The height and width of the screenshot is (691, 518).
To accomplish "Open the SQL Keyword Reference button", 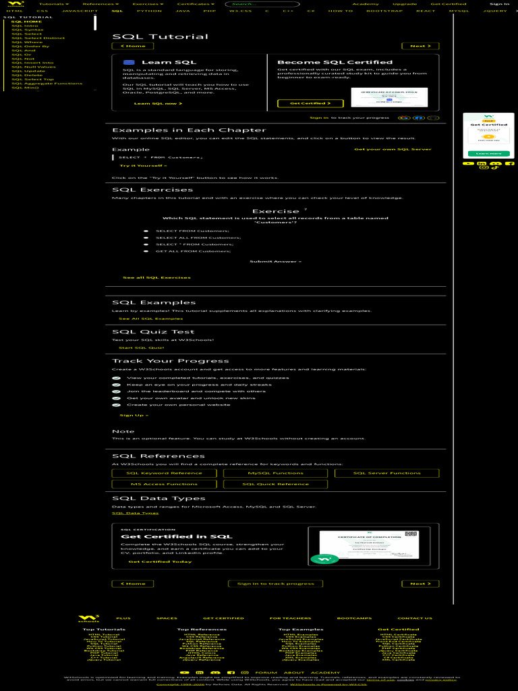I will 165,473.
